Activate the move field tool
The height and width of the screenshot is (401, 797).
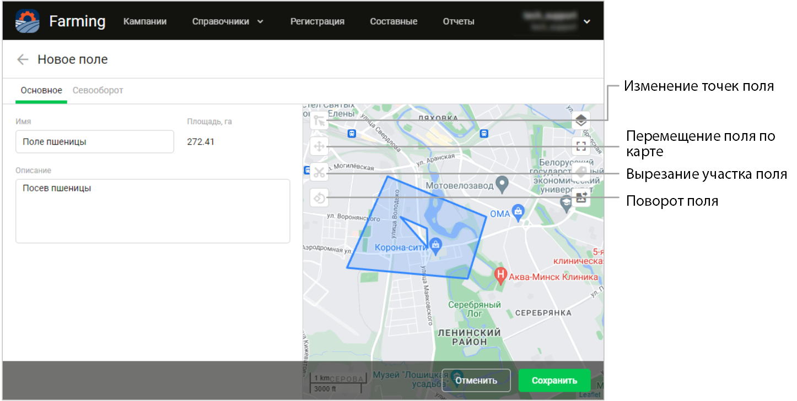pos(319,146)
